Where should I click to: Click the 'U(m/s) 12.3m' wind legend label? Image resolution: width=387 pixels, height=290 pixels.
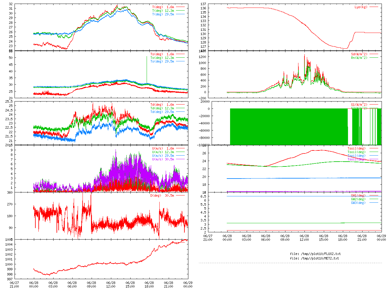(x=163, y=152)
